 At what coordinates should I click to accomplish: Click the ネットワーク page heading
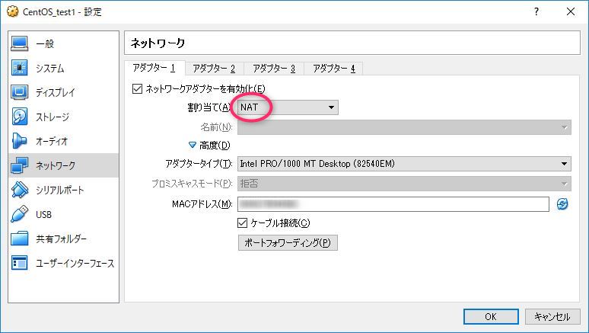tap(158, 43)
